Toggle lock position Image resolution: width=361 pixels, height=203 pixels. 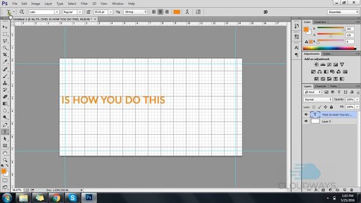point(325,107)
